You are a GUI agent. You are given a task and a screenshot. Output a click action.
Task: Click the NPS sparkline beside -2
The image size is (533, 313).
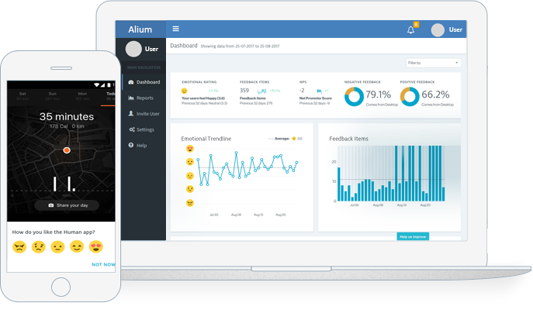[x=319, y=91]
